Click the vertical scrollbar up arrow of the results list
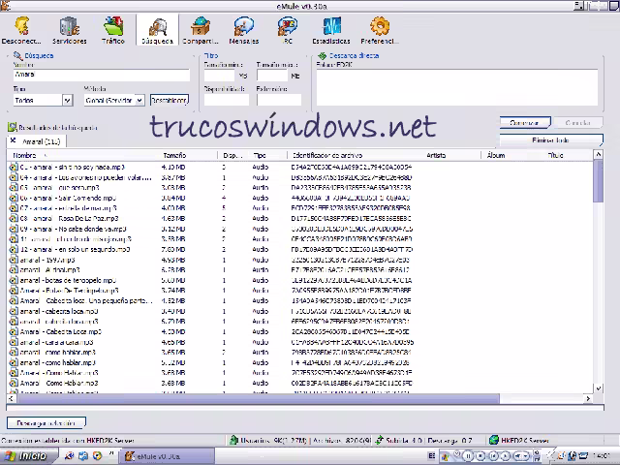This screenshot has width=620, height=465. [x=599, y=155]
